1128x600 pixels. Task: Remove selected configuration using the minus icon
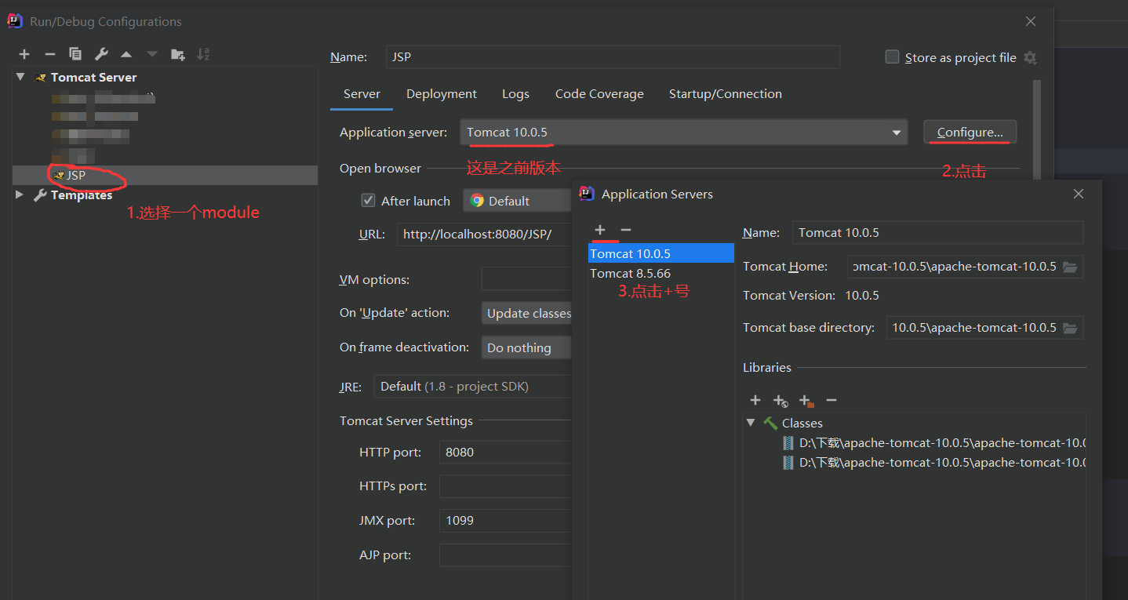(49, 54)
